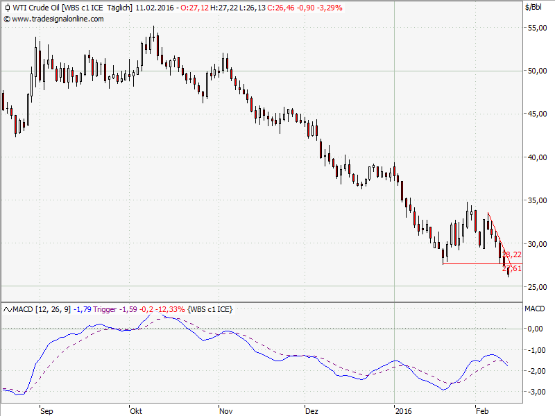Image resolution: width=555 pixels, height=416 pixels.
Task: Select the Dez marker on time axis
Action: point(311,410)
